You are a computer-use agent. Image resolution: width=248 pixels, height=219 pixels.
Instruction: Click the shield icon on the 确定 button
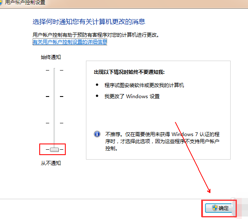[x=215, y=208]
